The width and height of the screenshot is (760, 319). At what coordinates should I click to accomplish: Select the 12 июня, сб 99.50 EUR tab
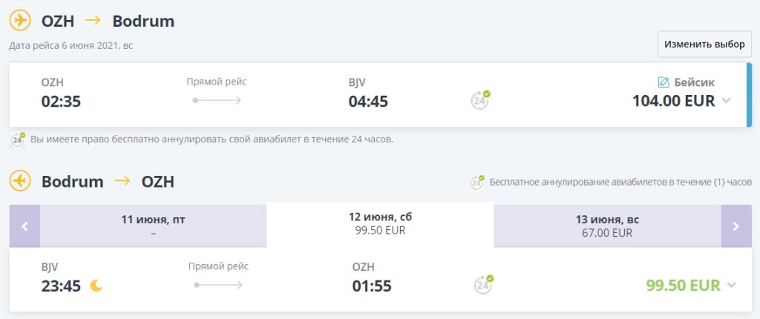coord(380,224)
